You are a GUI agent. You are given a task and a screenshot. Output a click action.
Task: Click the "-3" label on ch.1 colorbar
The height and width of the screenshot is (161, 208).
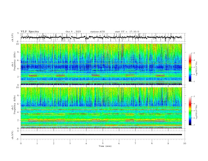click(x=194, y=53)
